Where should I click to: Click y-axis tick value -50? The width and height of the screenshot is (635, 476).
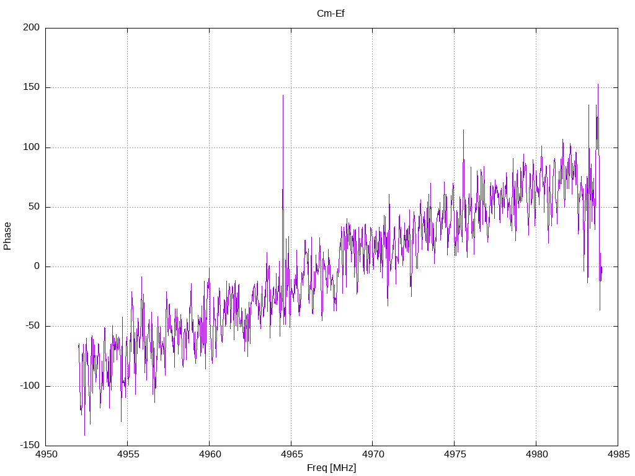point(32,326)
